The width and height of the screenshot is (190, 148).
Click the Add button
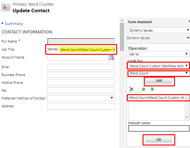click(x=159, y=80)
